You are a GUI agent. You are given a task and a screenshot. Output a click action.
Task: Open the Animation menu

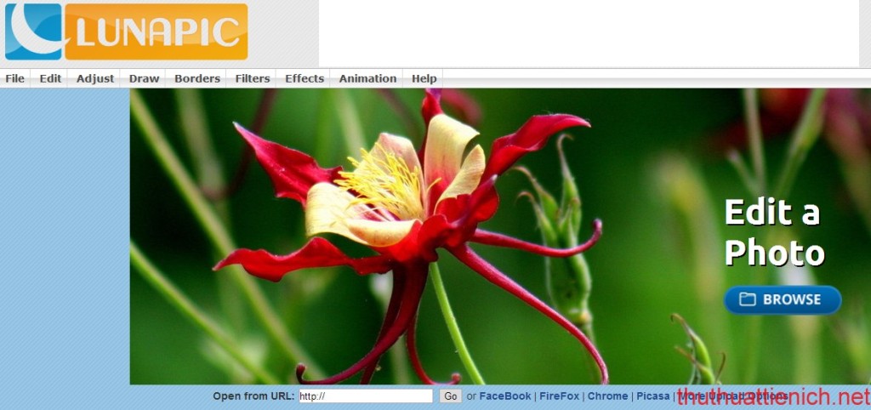point(367,78)
